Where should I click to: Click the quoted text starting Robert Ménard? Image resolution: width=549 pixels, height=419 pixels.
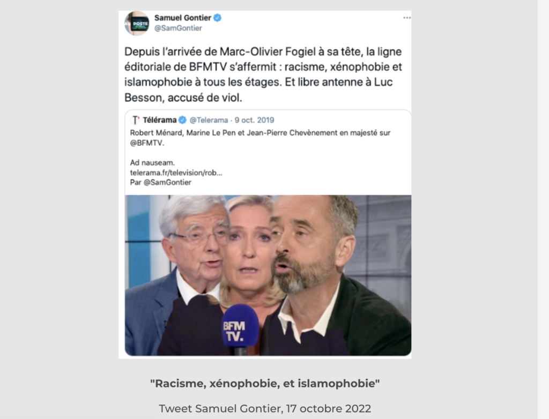[x=260, y=138]
